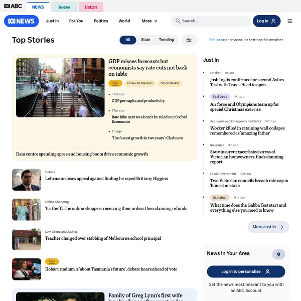Click the More Just In button
301x301 pixels.
[268, 227]
